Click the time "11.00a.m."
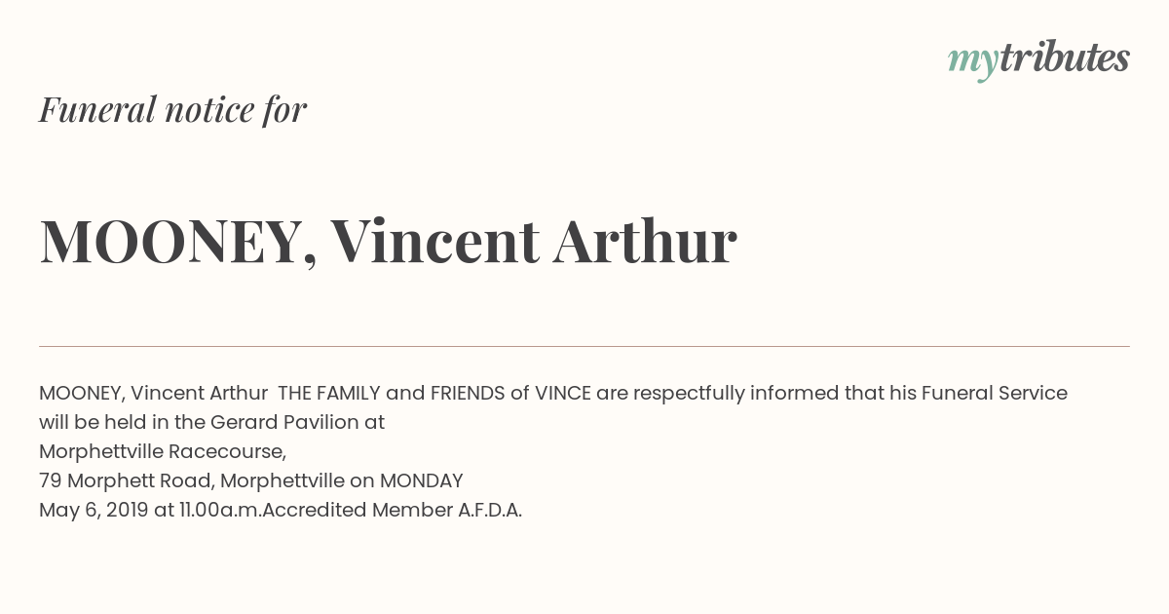 [220, 511]
